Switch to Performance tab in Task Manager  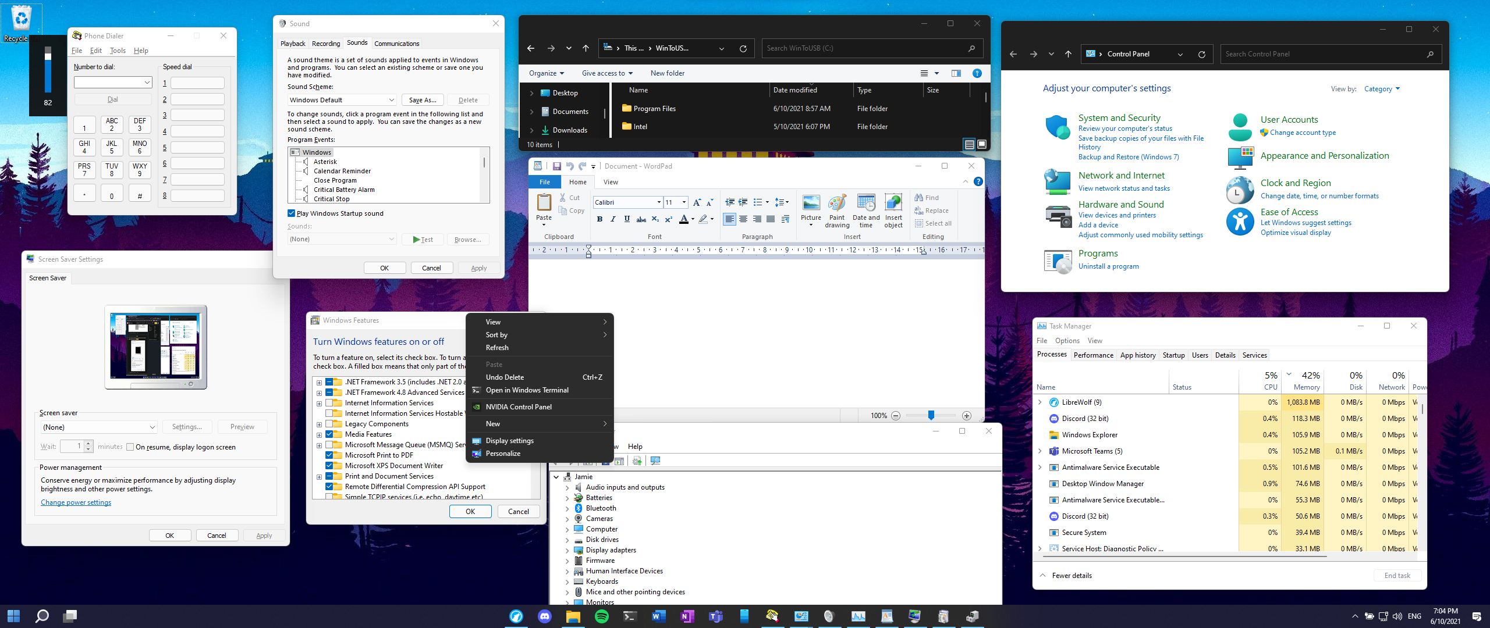point(1093,355)
